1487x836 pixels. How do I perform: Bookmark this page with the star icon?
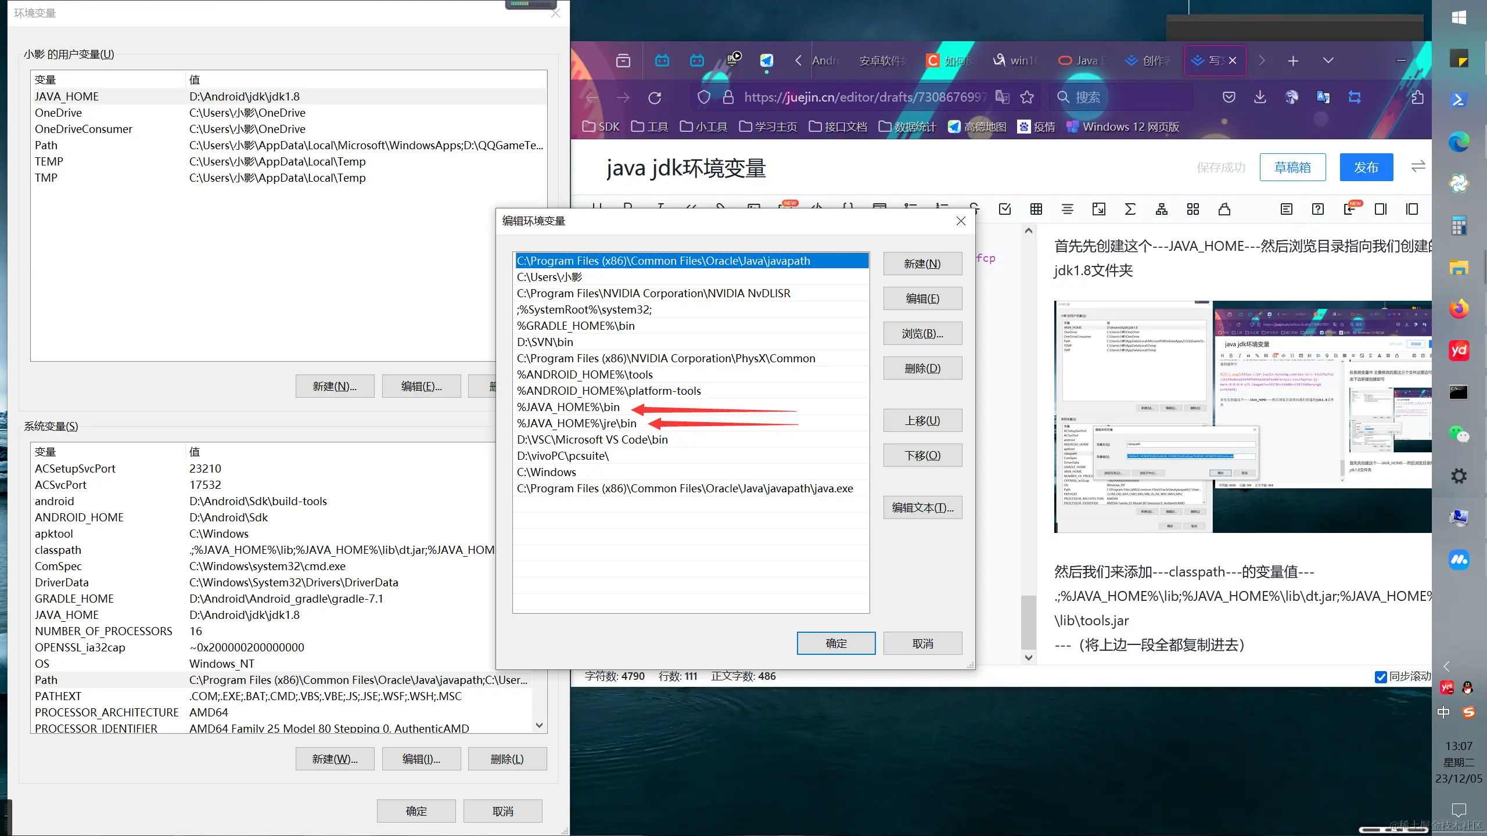[1027, 98]
